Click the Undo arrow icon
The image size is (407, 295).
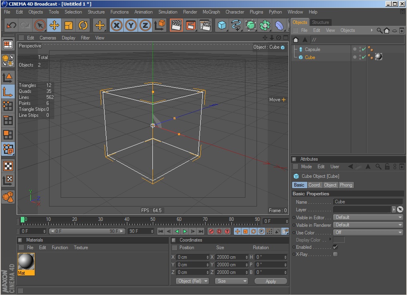(11, 26)
